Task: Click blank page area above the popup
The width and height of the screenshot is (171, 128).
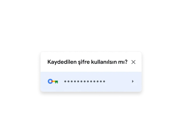Action: (x=85, y=26)
